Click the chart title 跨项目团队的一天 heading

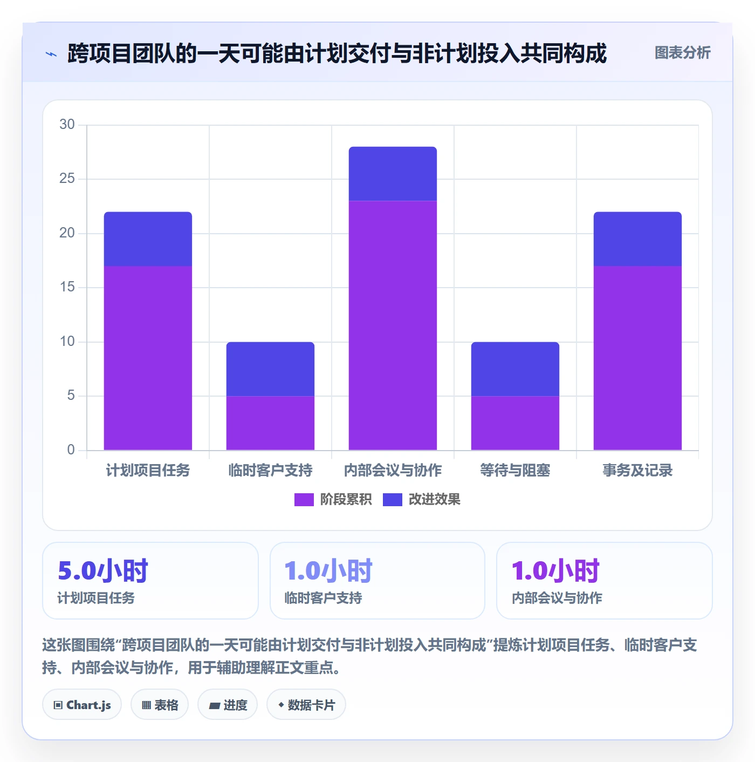pos(337,53)
